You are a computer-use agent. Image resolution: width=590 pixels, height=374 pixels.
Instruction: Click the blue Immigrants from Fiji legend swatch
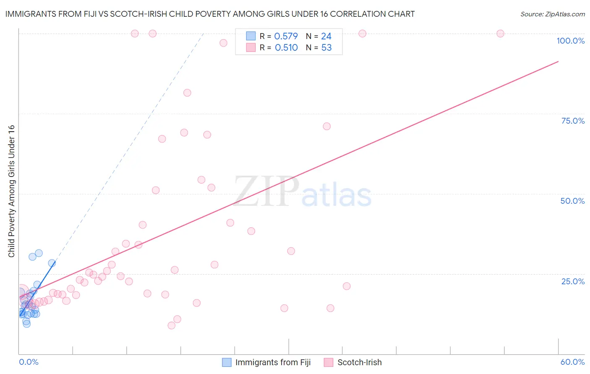point(227,362)
